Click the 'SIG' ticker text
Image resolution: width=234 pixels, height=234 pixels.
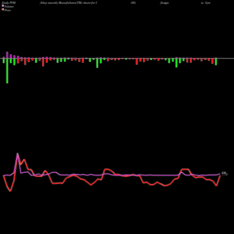click(133, 3)
